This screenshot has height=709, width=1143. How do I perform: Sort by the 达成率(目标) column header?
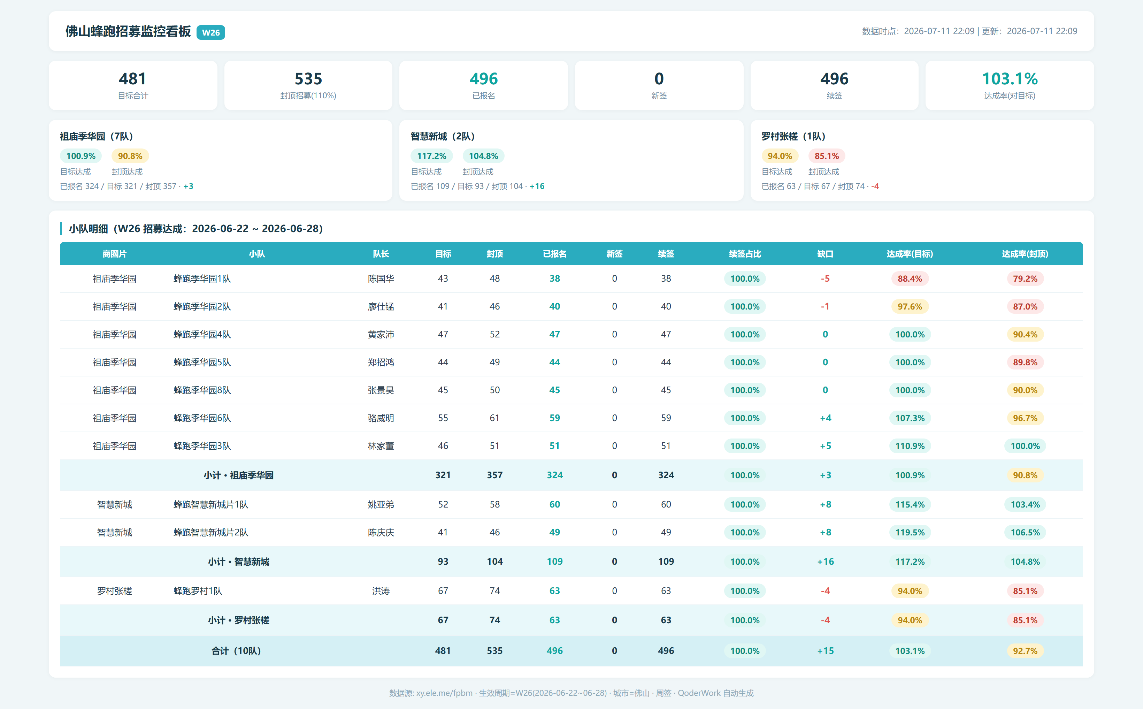click(x=910, y=254)
